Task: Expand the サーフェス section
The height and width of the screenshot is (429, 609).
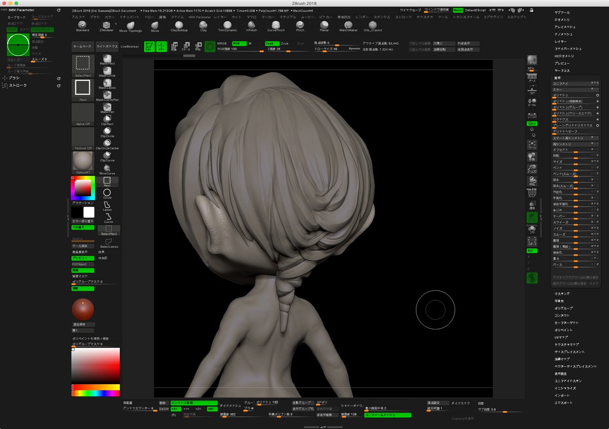Action: [x=562, y=71]
